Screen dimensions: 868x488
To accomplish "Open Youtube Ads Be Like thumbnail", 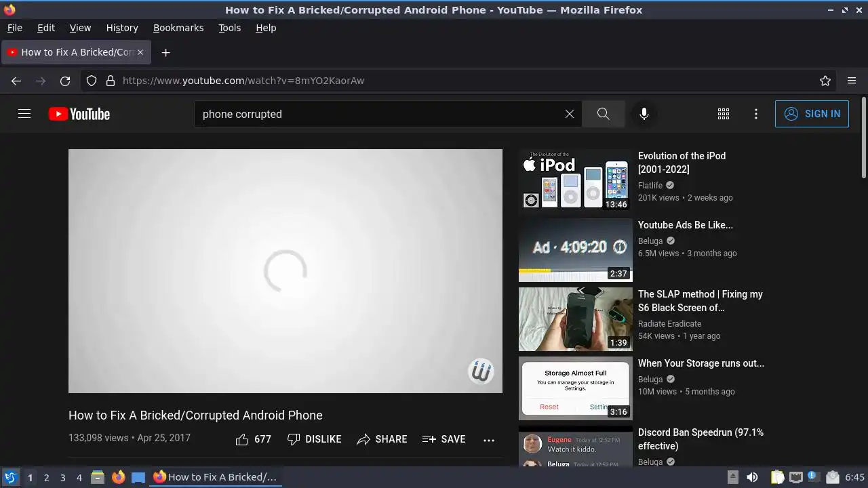I will click(576, 250).
